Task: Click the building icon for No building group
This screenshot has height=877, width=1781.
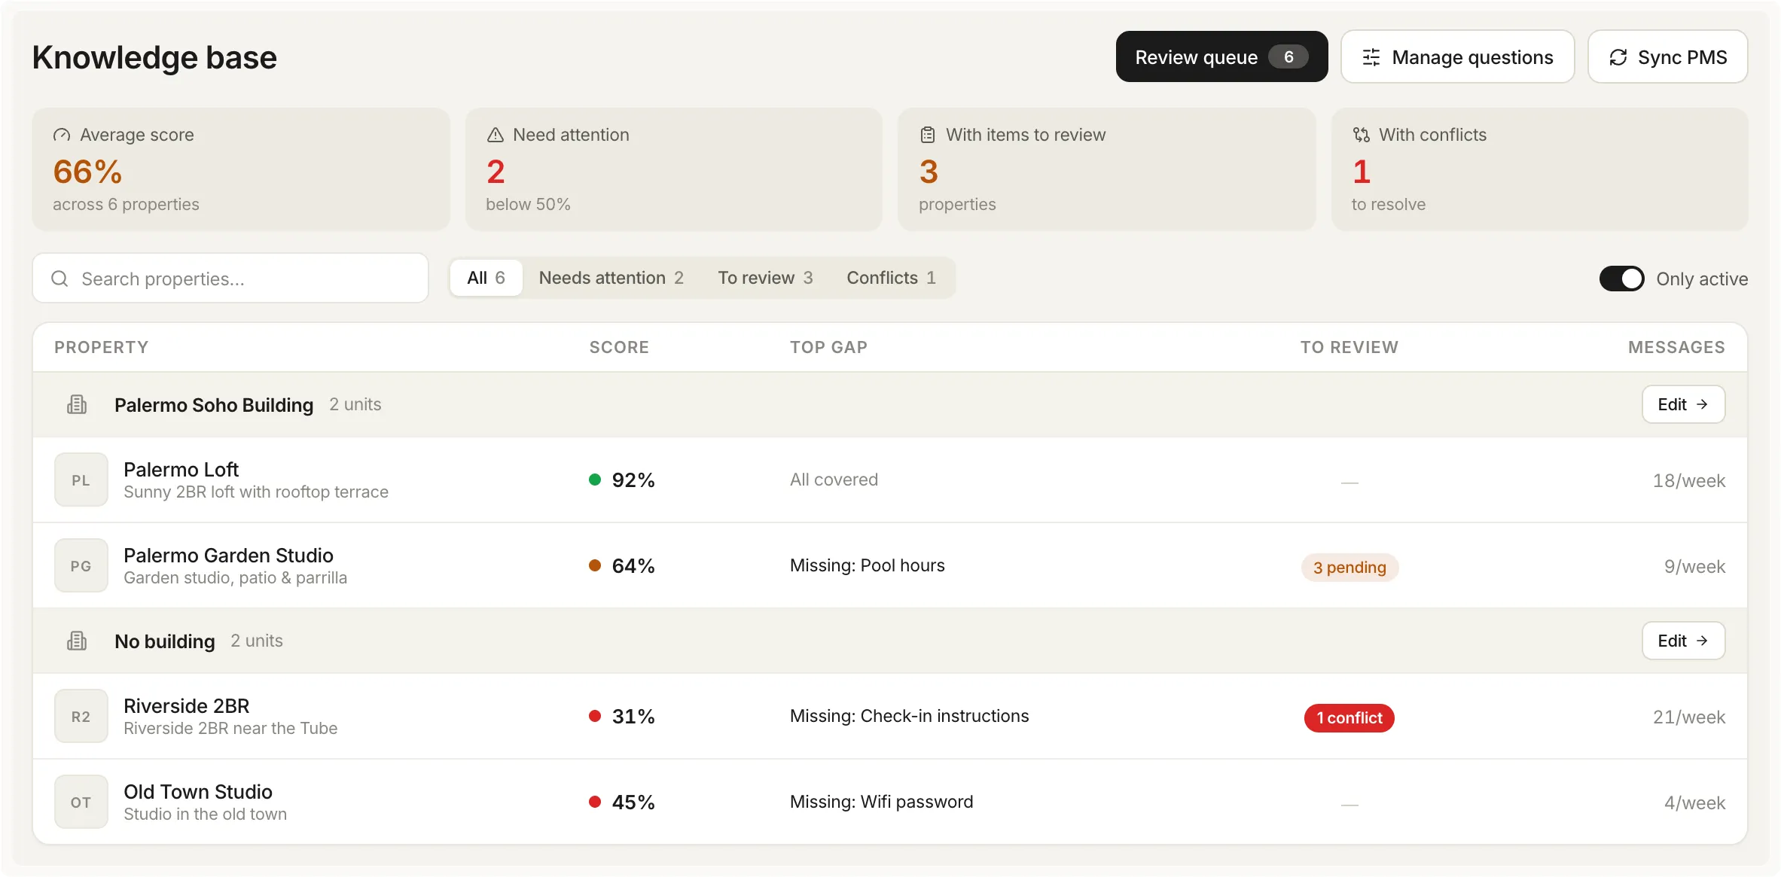Action: 77,641
